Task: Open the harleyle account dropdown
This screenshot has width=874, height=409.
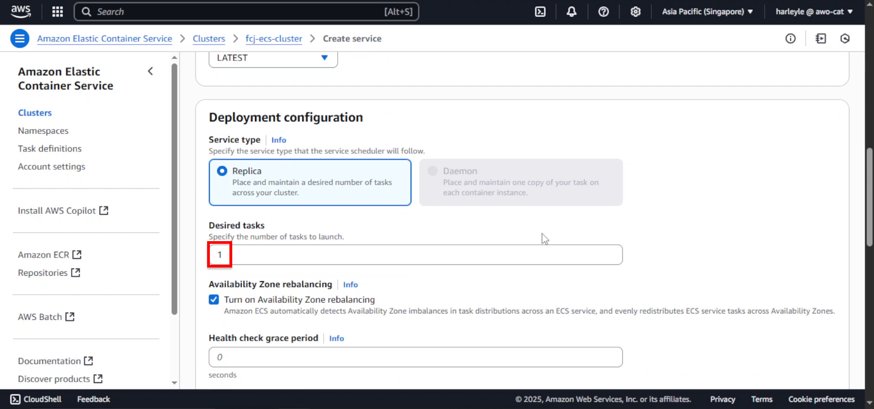Action: click(x=814, y=12)
